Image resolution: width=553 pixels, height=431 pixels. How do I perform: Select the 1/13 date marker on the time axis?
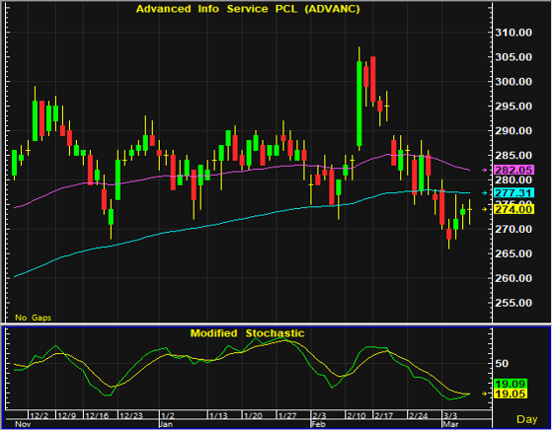[218, 415]
